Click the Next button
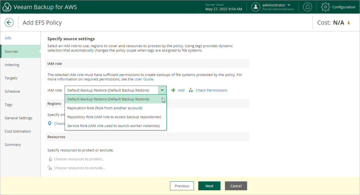 (x=209, y=186)
